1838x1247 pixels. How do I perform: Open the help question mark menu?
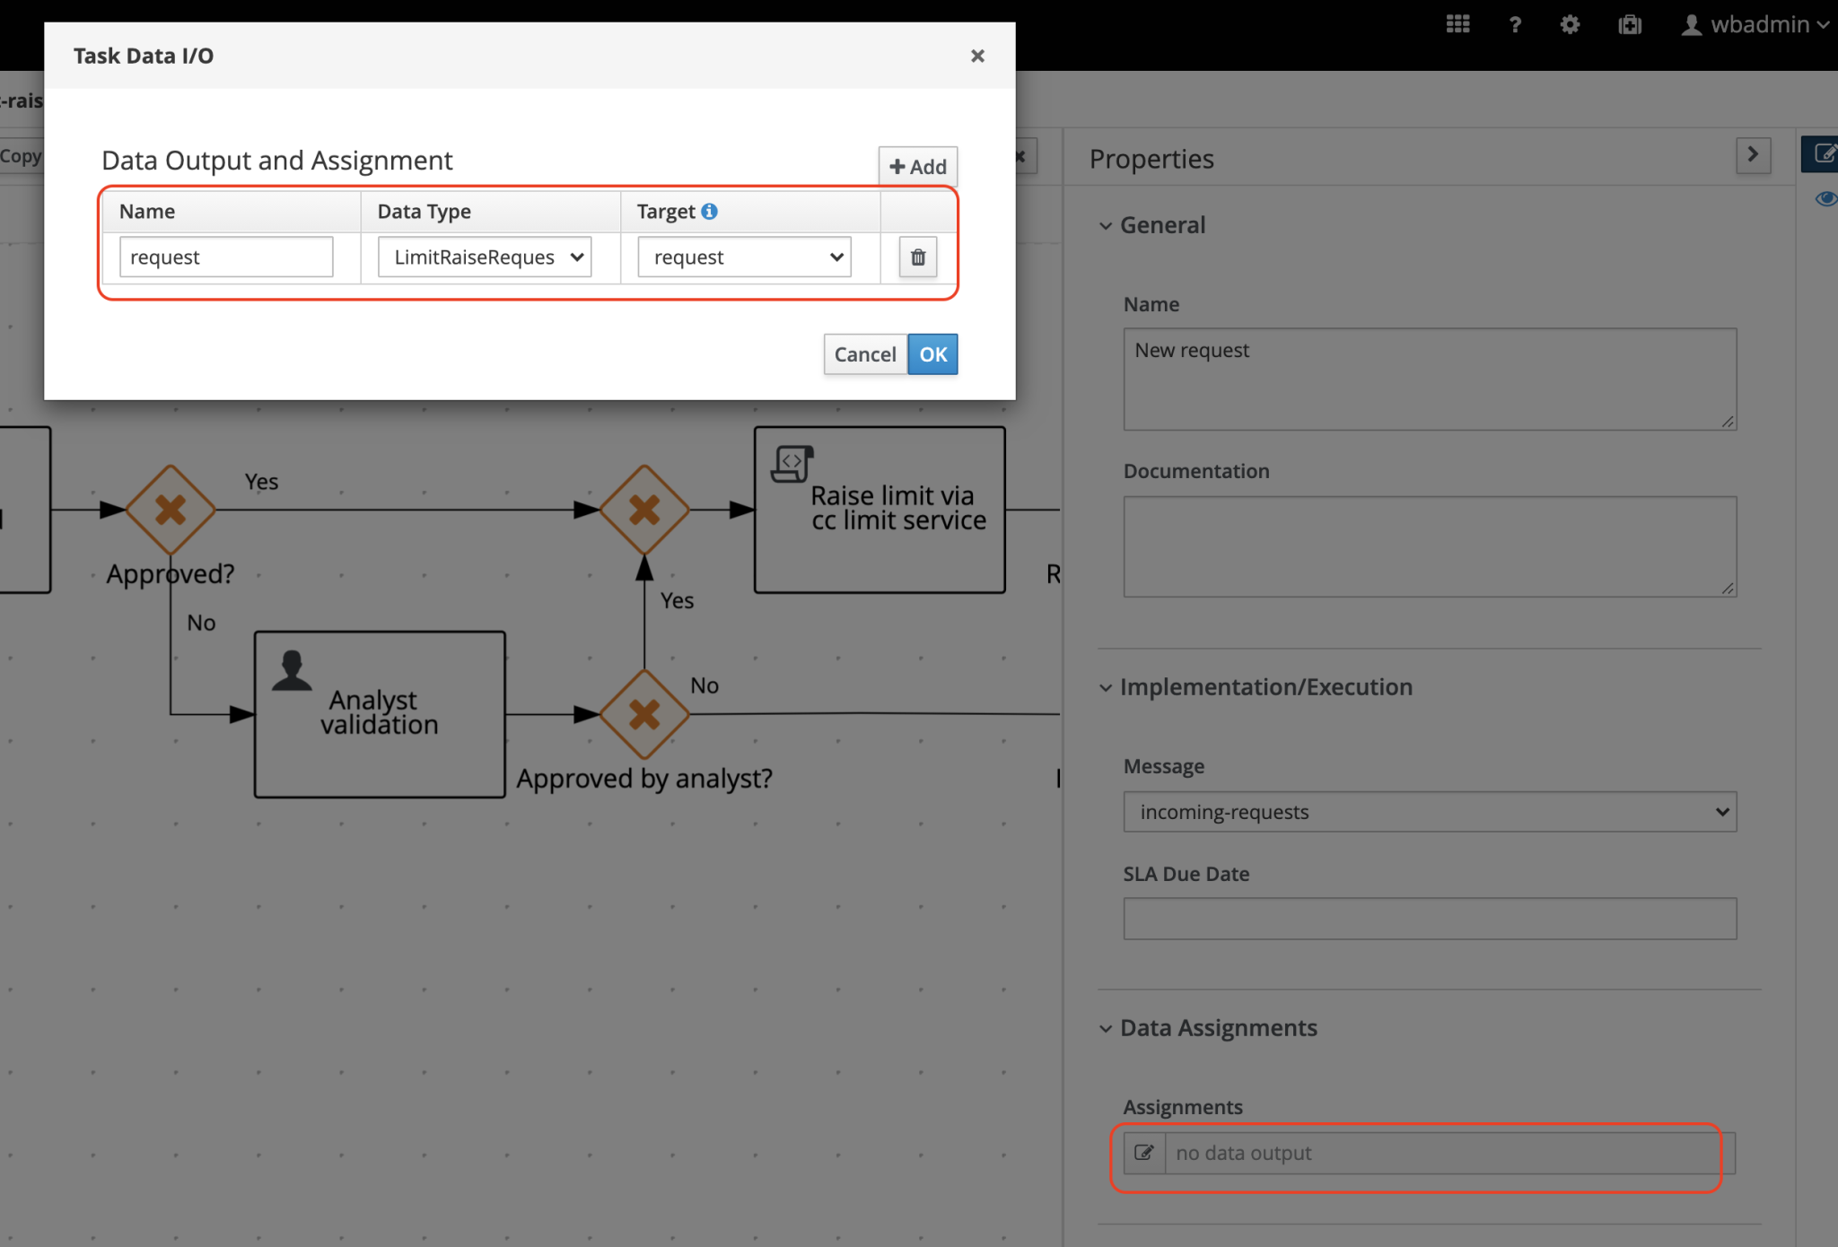click(1515, 24)
